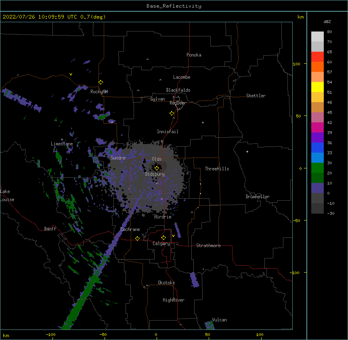Viewport: 348px width, 340px height.
Task: Select the purple 10 dBZ legend color
Action: tap(317, 188)
